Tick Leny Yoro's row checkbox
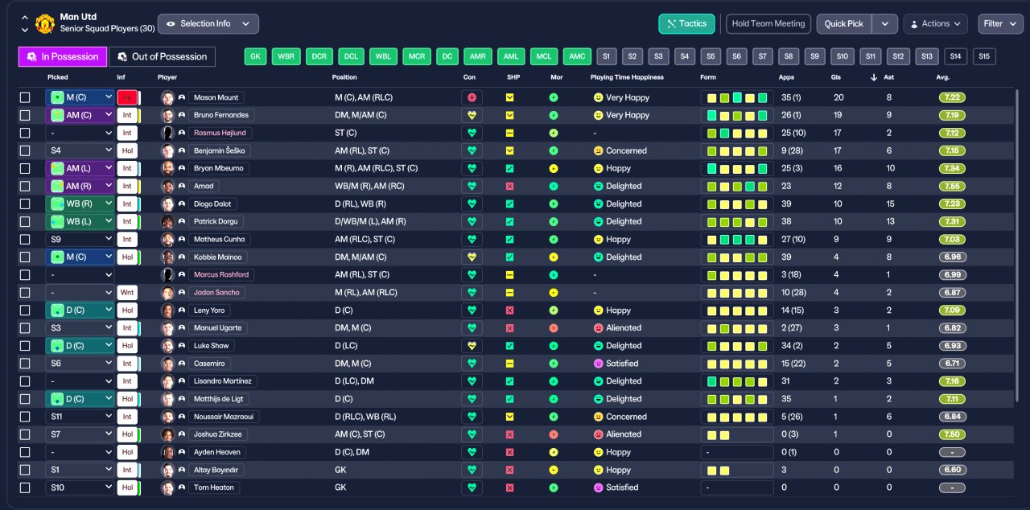This screenshot has height=510, width=1030. pyautogui.click(x=25, y=311)
